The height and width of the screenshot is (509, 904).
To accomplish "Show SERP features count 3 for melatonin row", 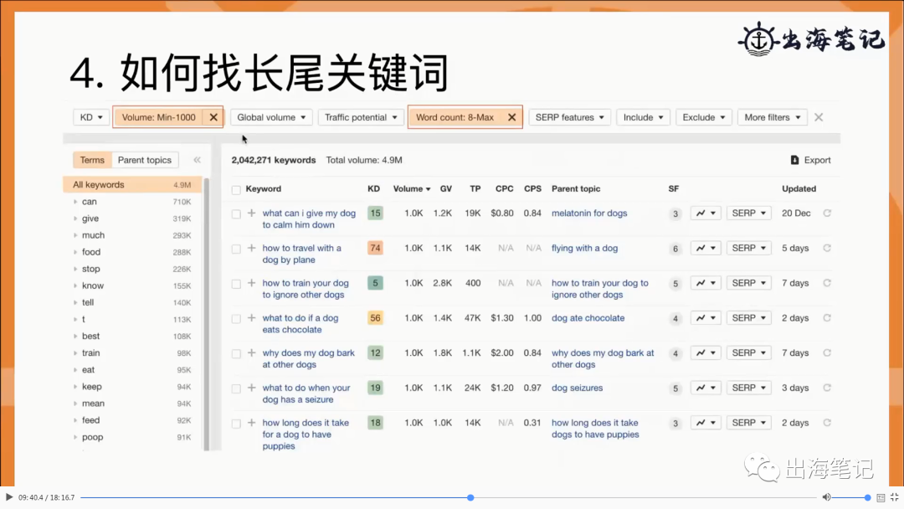I will [x=675, y=213].
